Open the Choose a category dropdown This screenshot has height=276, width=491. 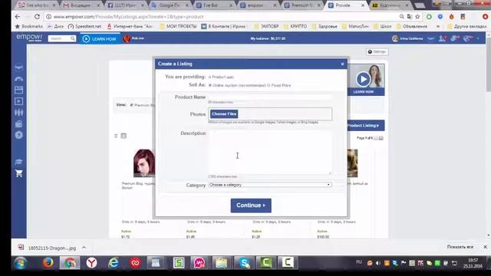point(270,185)
